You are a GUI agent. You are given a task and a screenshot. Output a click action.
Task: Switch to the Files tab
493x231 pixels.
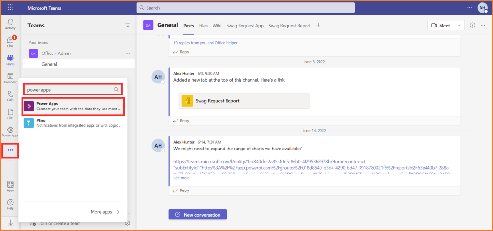(x=203, y=25)
